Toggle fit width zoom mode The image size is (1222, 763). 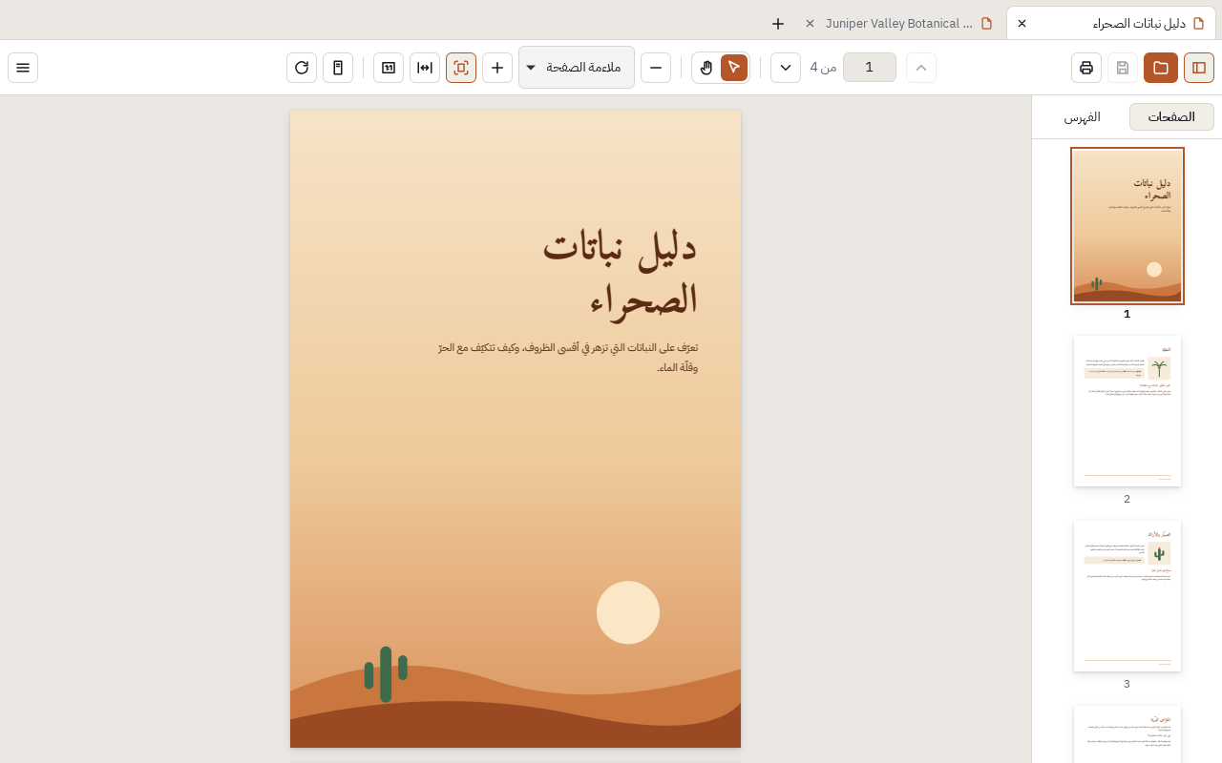pyautogui.click(x=425, y=68)
